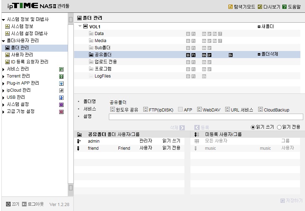Click the 폴더삭제 delete folder link
Viewport: 305px width, 211px height.
pos(268,54)
